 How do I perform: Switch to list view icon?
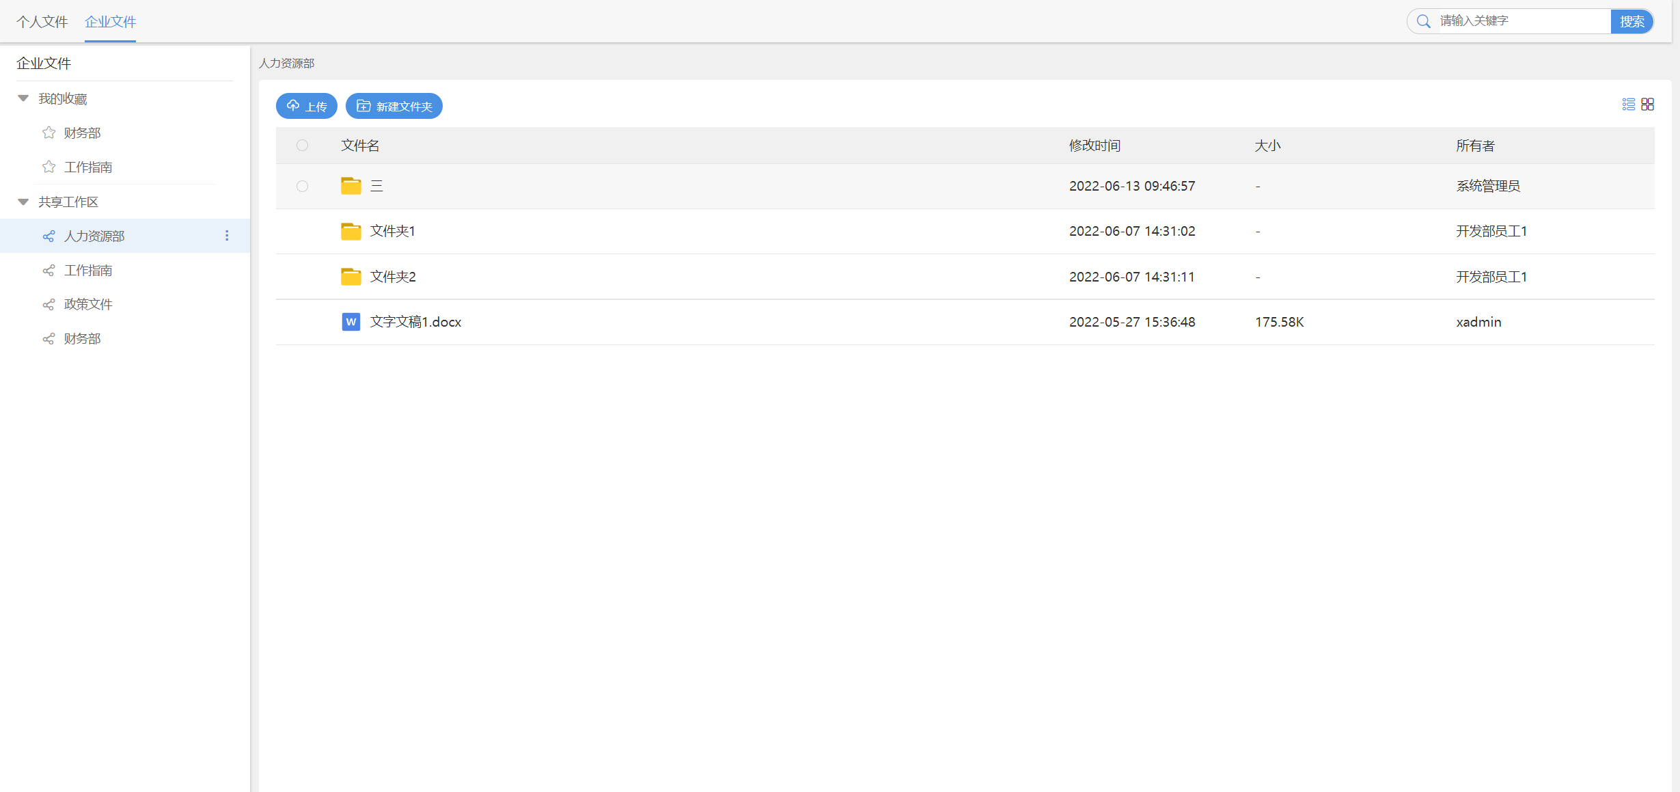(x=1628, y=105)
